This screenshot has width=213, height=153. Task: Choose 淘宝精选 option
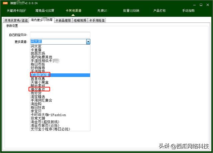60,97
